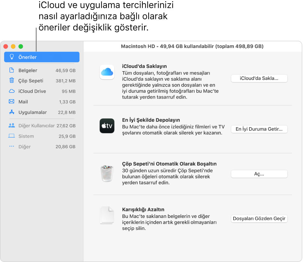Click the Diğer Kullanıcılar label

37,126
